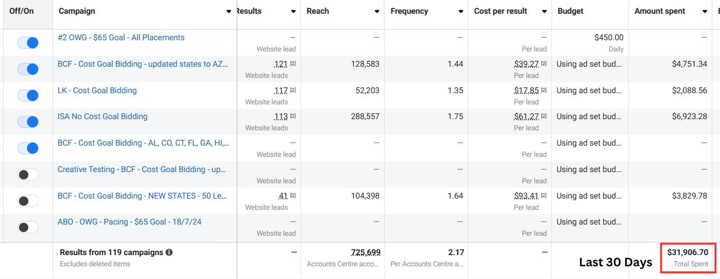This screenshot has width=720, height=279.
Task: Disable the LK - Cost Goal Bidding campaign
Action: point(28,95)
